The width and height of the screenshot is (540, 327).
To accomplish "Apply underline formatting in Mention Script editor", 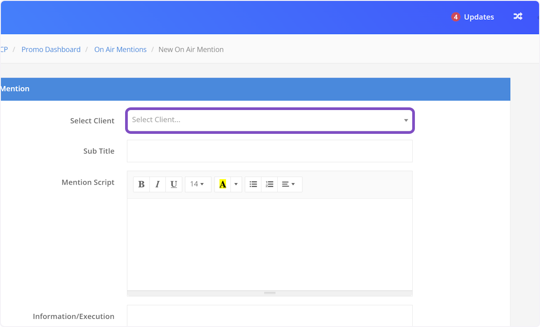I will tap(174, 184).
